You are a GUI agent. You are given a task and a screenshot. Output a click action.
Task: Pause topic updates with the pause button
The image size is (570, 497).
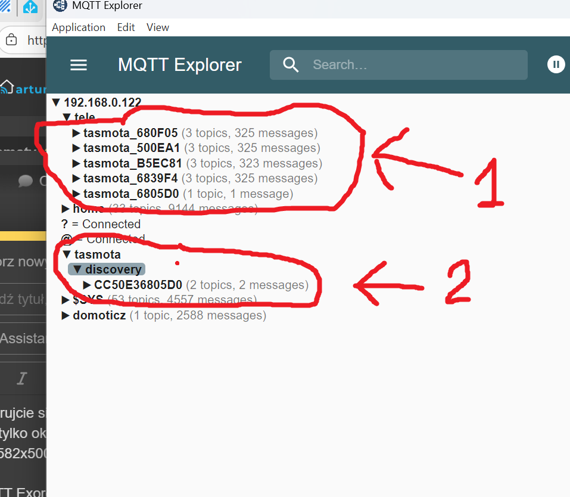(x=556, y=64)
